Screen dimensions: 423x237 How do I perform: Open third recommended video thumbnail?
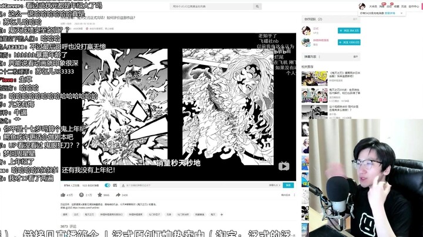point(314,112)
